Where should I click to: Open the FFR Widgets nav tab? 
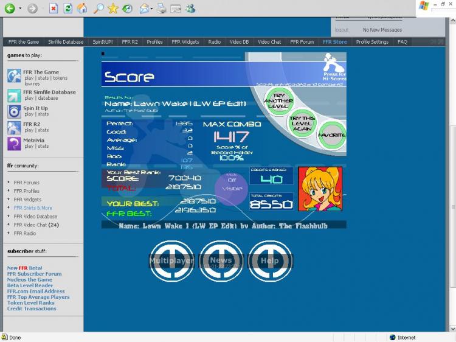pyautogui.click(x=185, y=42)
